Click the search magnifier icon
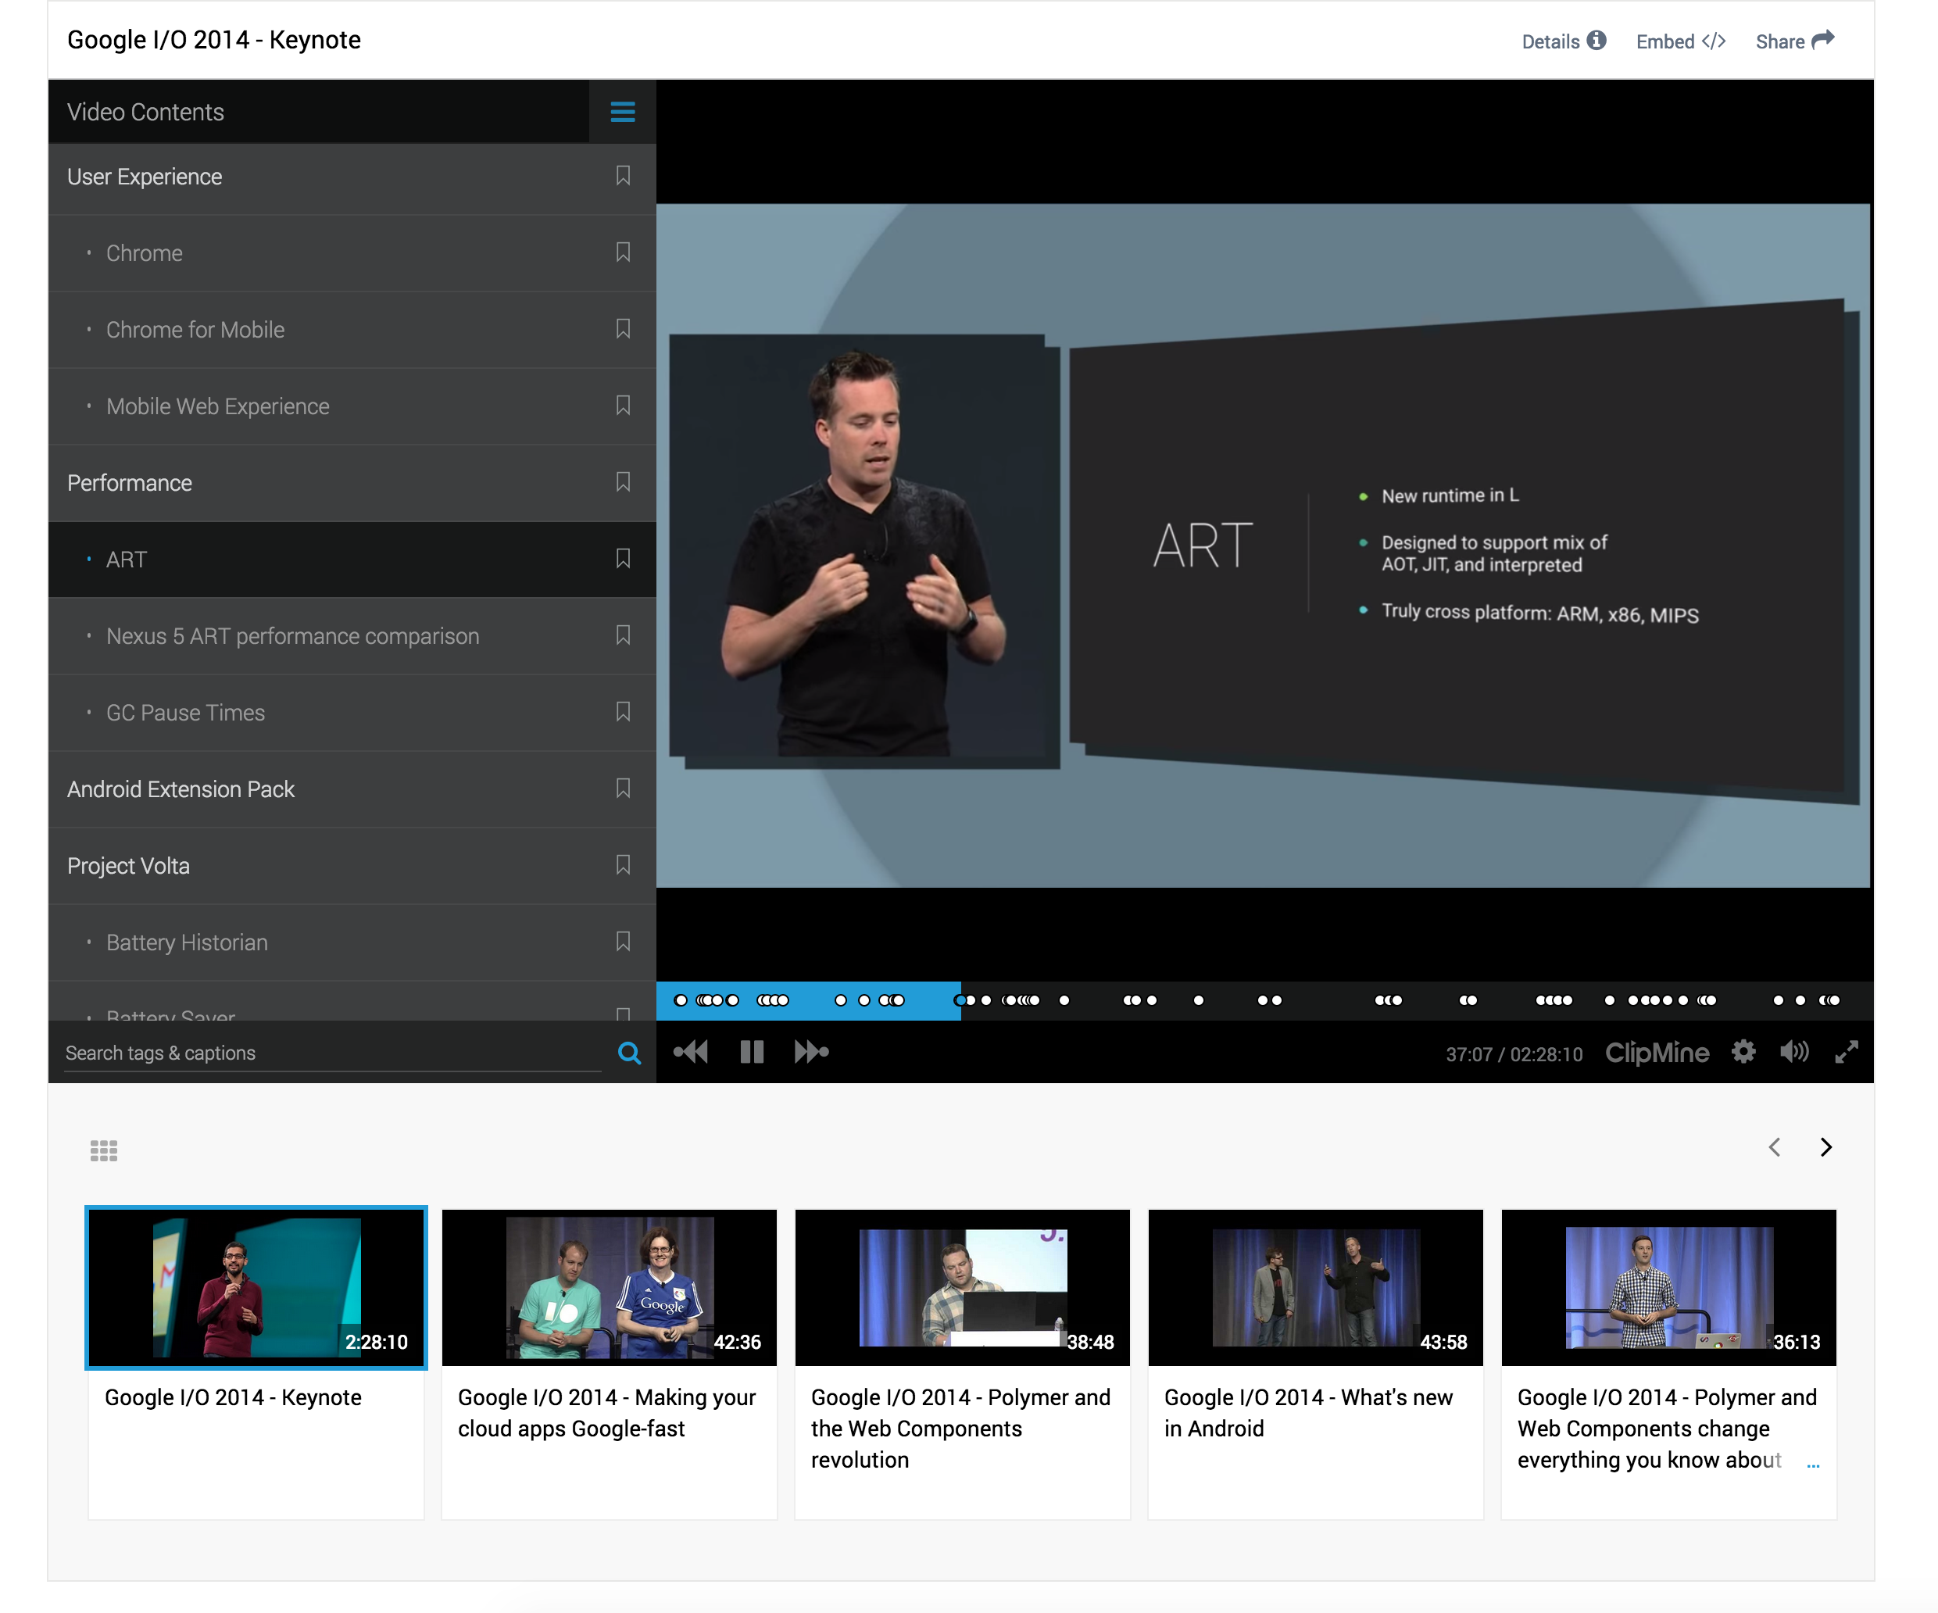 (628, 1053)
